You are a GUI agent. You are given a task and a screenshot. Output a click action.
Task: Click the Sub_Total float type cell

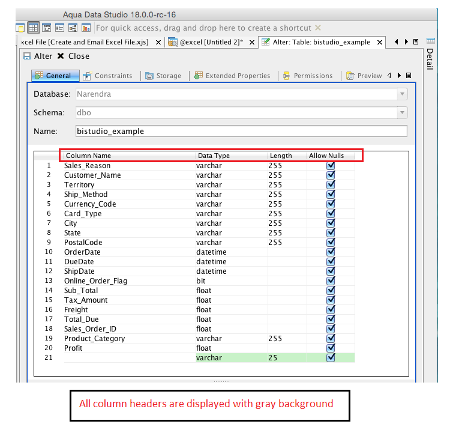pos(232,291)
